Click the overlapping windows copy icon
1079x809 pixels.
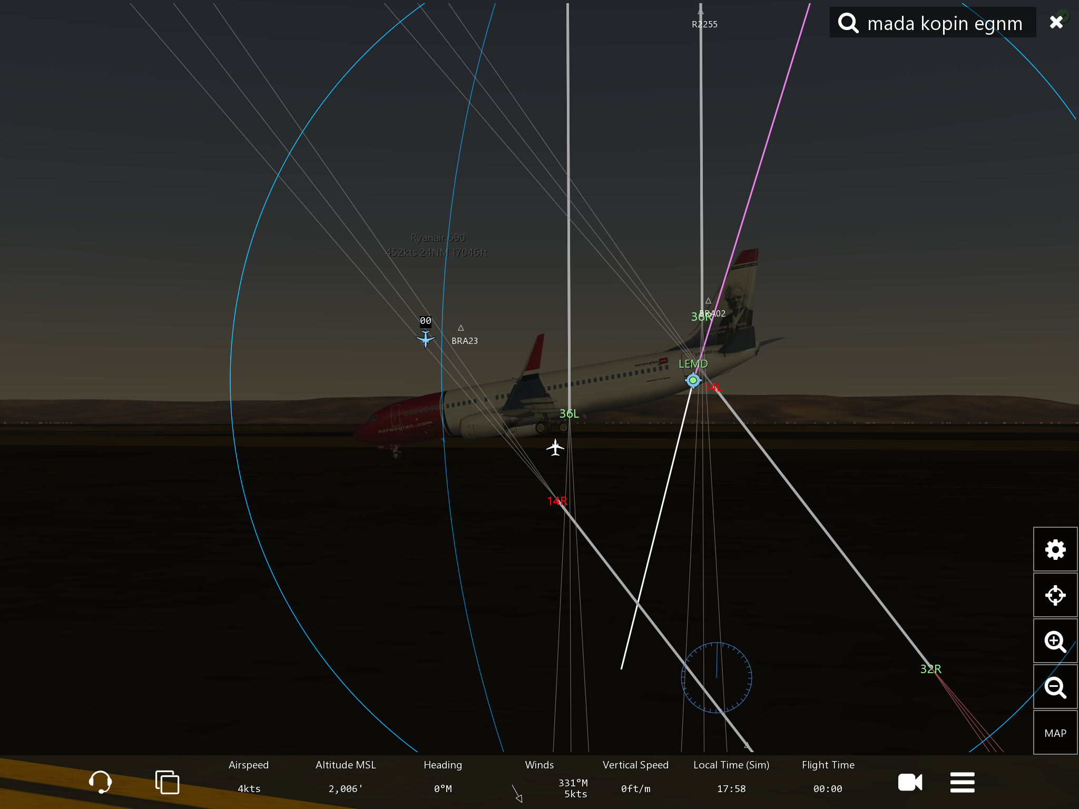tap(167, 782)
